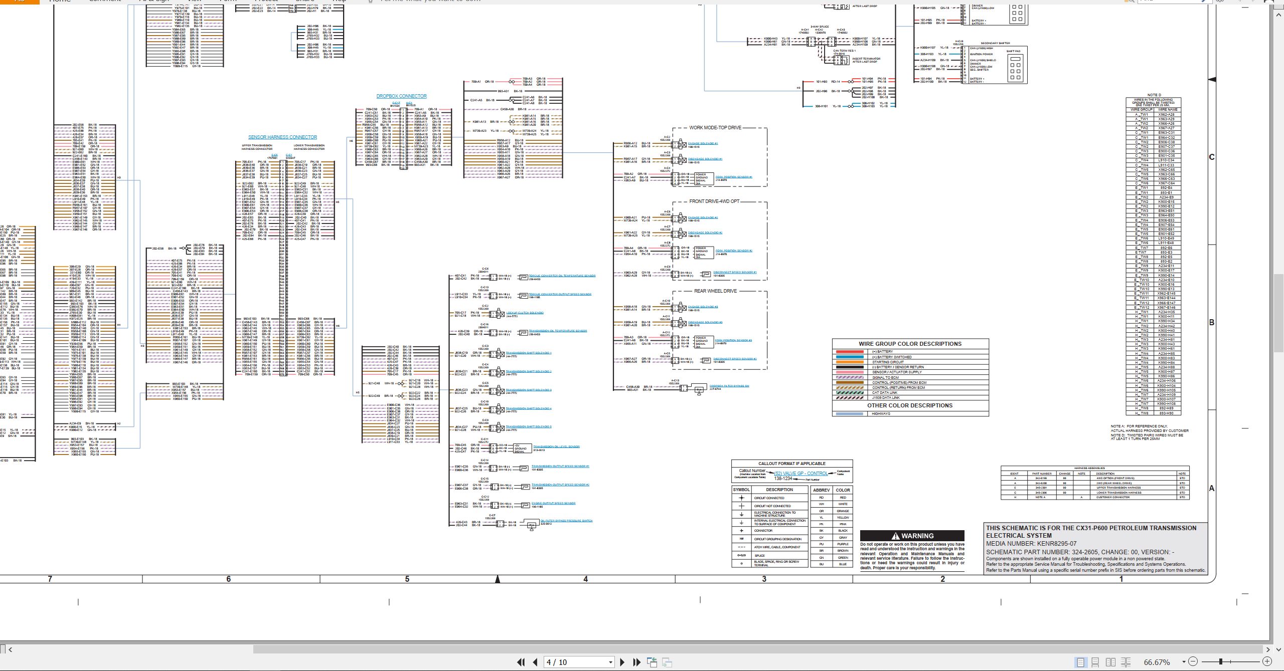
Task: Switch to continuous facing view mode
Action: 1126,662
